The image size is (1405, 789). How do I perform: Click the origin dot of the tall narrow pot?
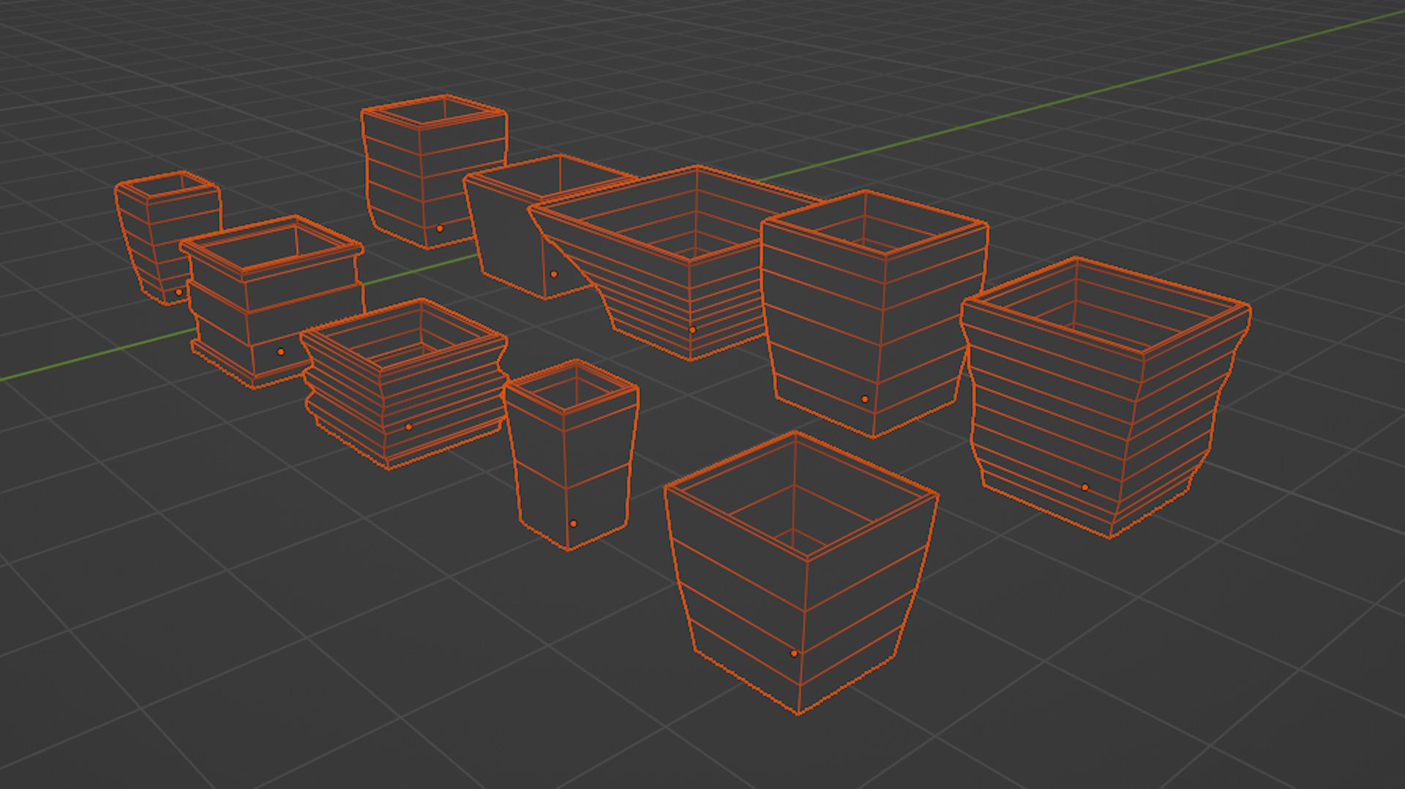pyautogui.click(x=573, y=524)
